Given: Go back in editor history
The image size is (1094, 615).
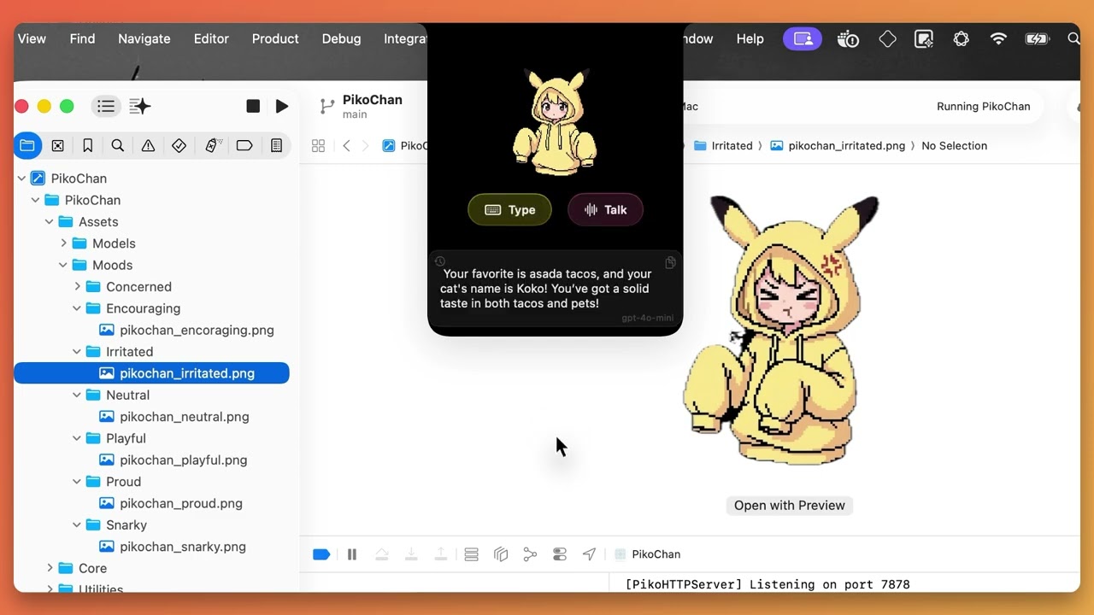Looking at the screenshot, I should tap(346, 146).
